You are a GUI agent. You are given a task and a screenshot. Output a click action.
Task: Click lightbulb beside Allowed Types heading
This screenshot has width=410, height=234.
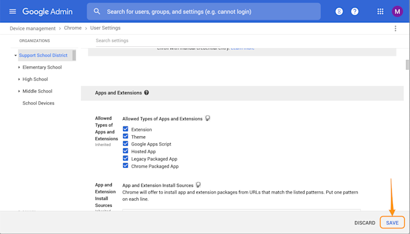(x=207, y=118)
